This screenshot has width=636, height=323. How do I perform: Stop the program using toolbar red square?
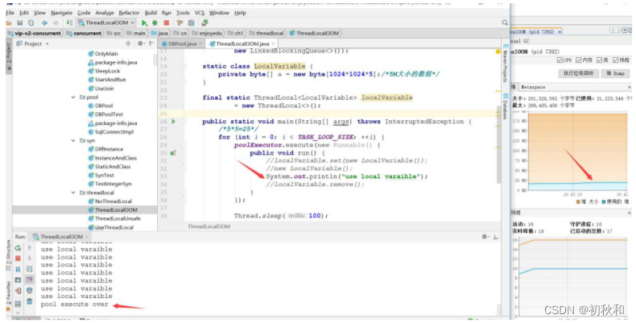167,23
